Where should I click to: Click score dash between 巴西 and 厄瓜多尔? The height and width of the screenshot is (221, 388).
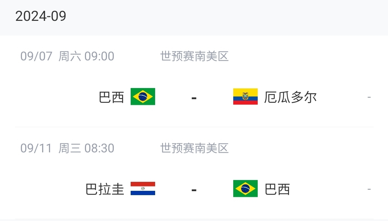[x=194, y=98]
